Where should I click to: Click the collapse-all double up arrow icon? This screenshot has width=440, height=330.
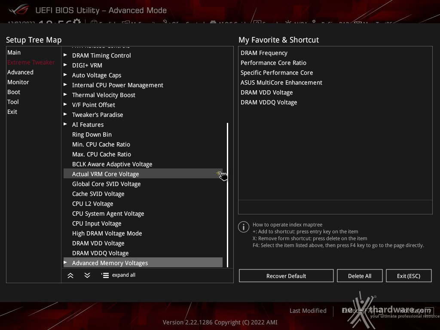tap(70, 275)
